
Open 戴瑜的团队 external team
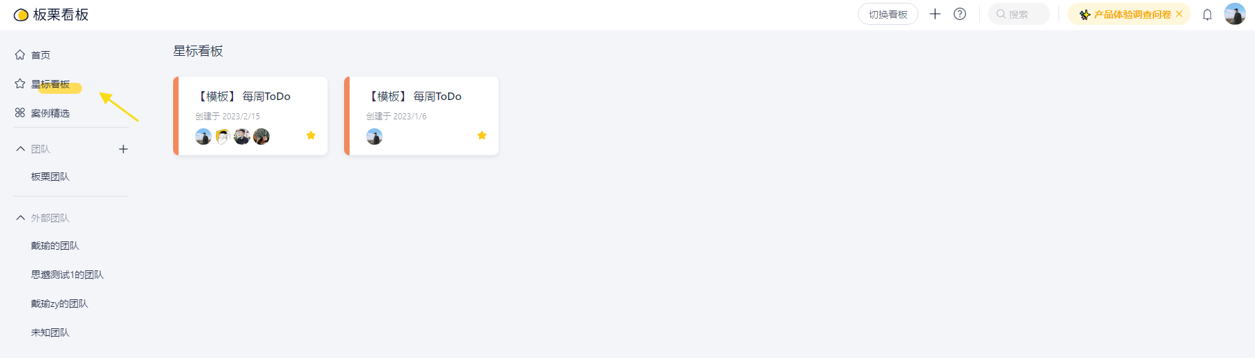tap(55, 246)
